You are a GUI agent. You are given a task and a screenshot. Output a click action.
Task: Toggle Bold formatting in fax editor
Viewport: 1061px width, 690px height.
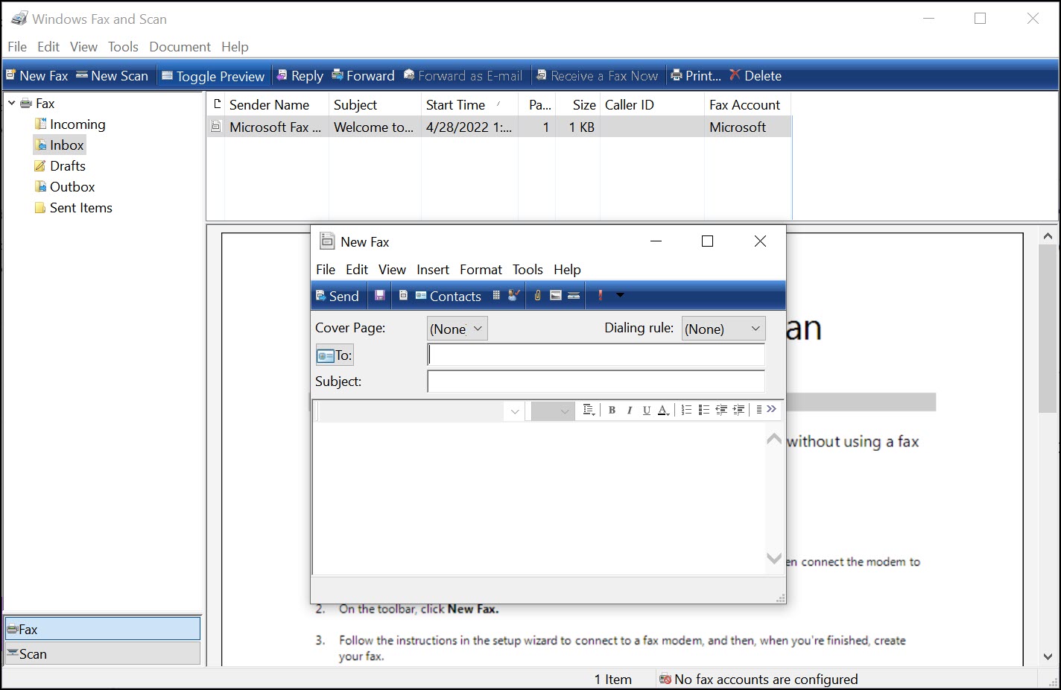point(612,410)
